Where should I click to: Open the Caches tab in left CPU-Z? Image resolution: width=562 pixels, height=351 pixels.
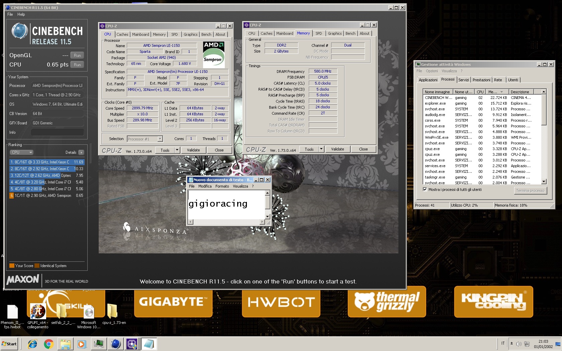(x=122, y=34)
